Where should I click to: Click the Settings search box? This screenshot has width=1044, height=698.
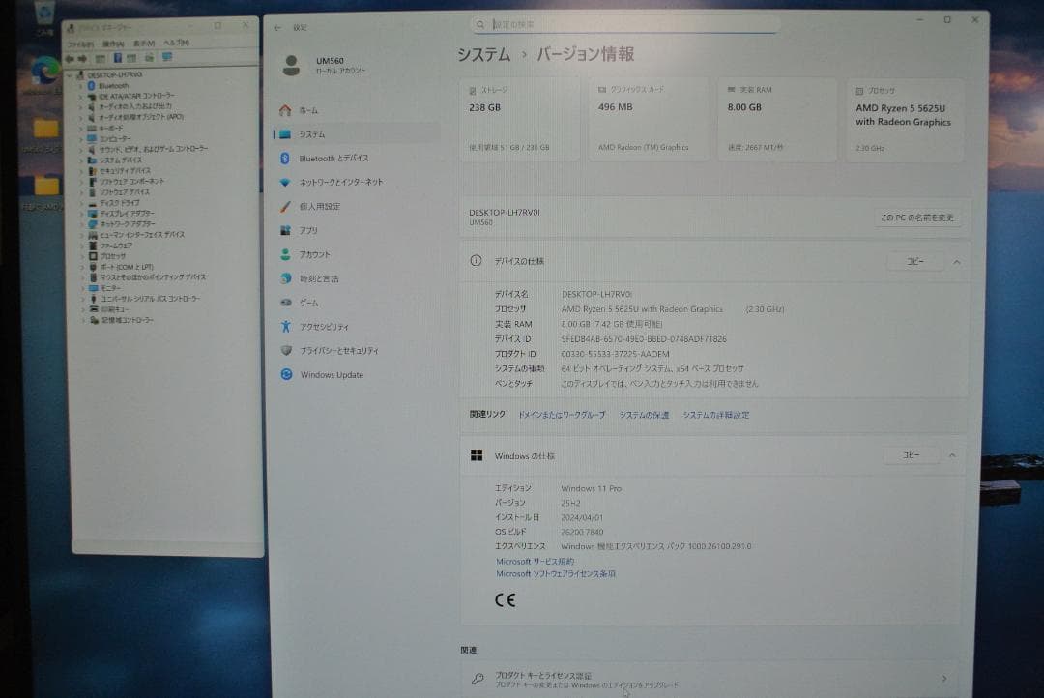pyautogui.click(x=626, y=22)
